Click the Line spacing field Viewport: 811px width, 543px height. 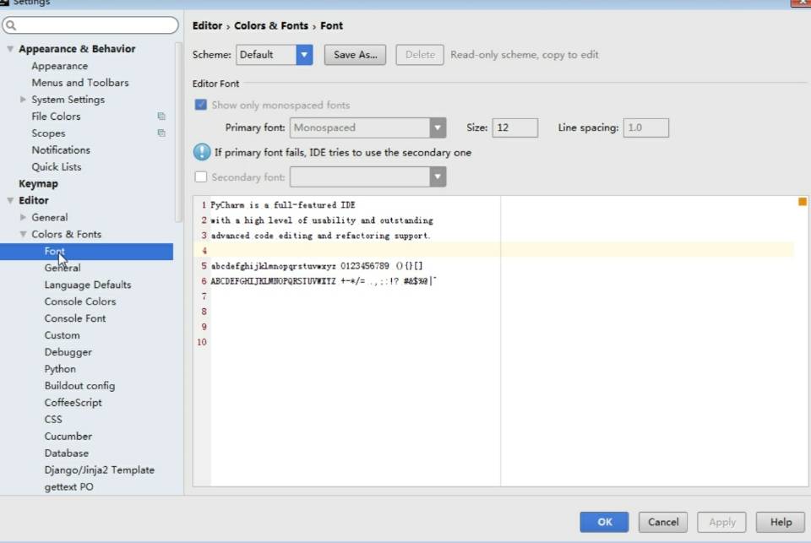(646, 128)
